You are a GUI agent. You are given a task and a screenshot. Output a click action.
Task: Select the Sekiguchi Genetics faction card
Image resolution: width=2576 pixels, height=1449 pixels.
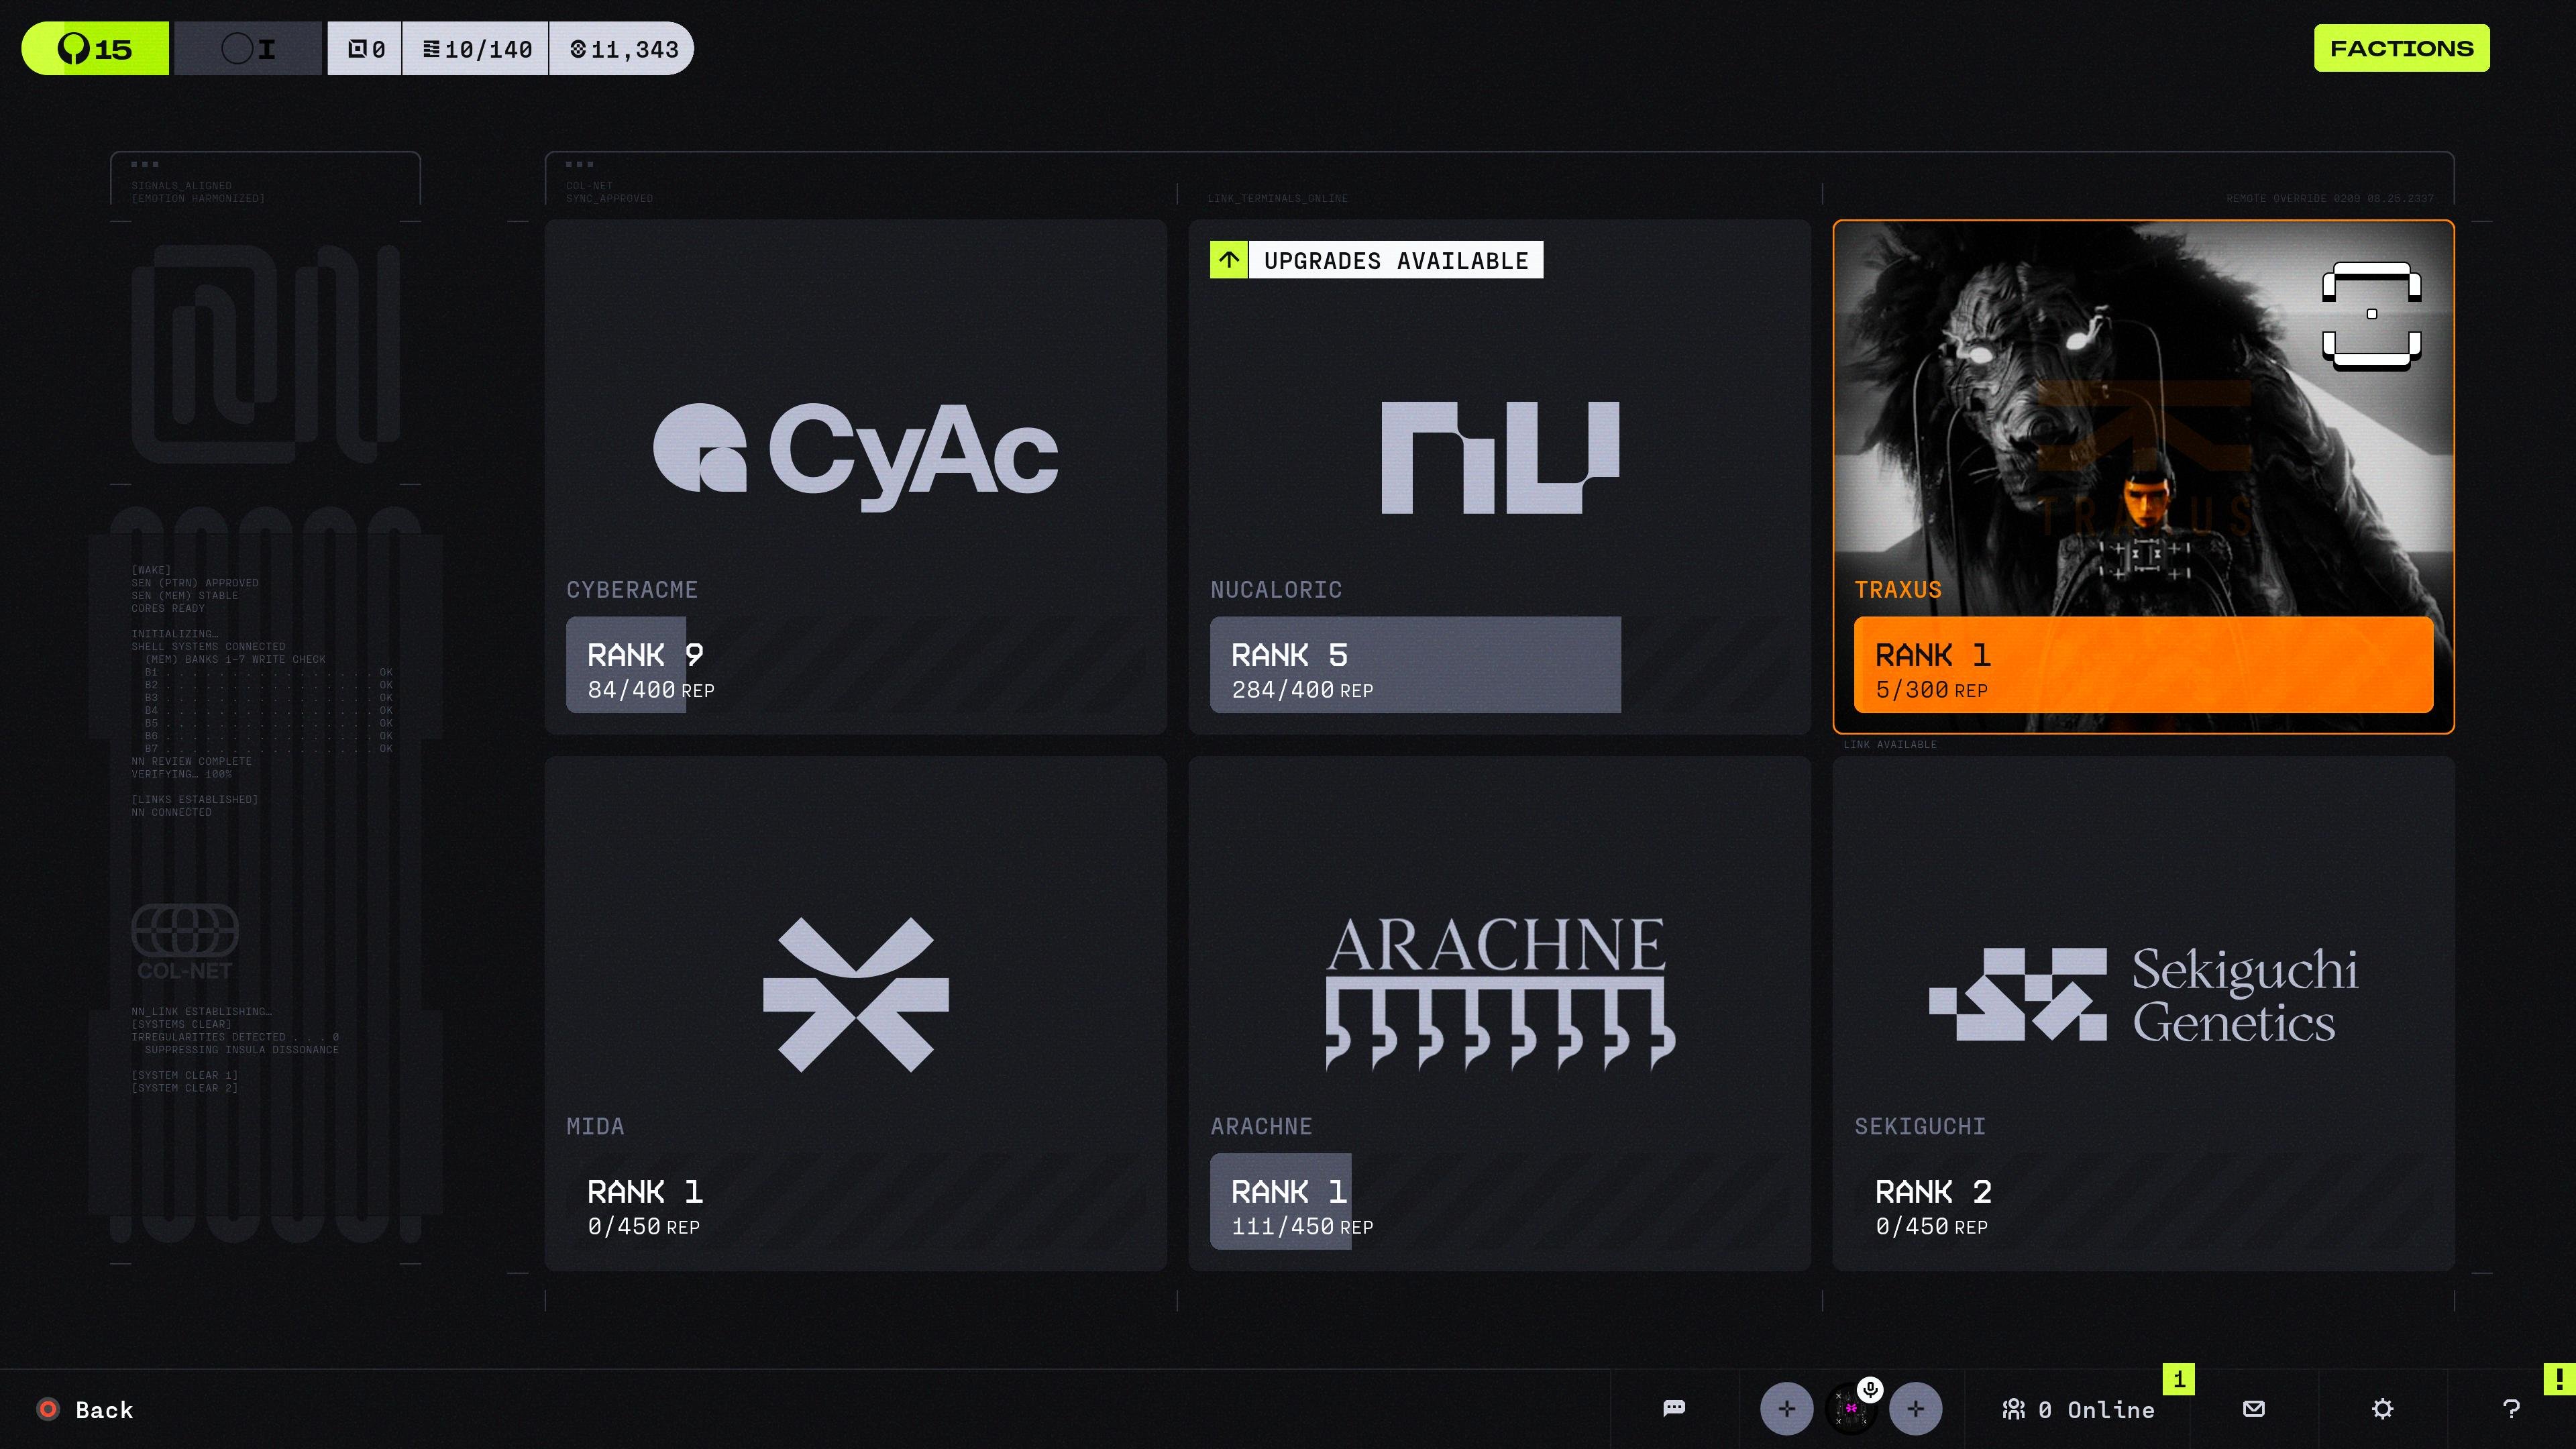(2143, 1013)
